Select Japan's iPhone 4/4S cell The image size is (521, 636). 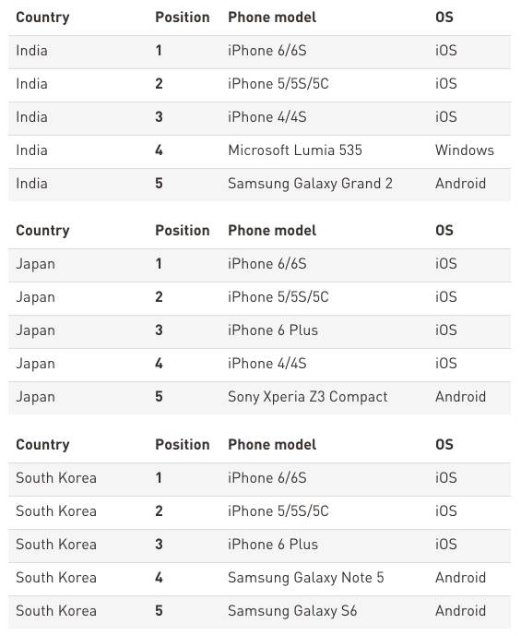(267, 364)
